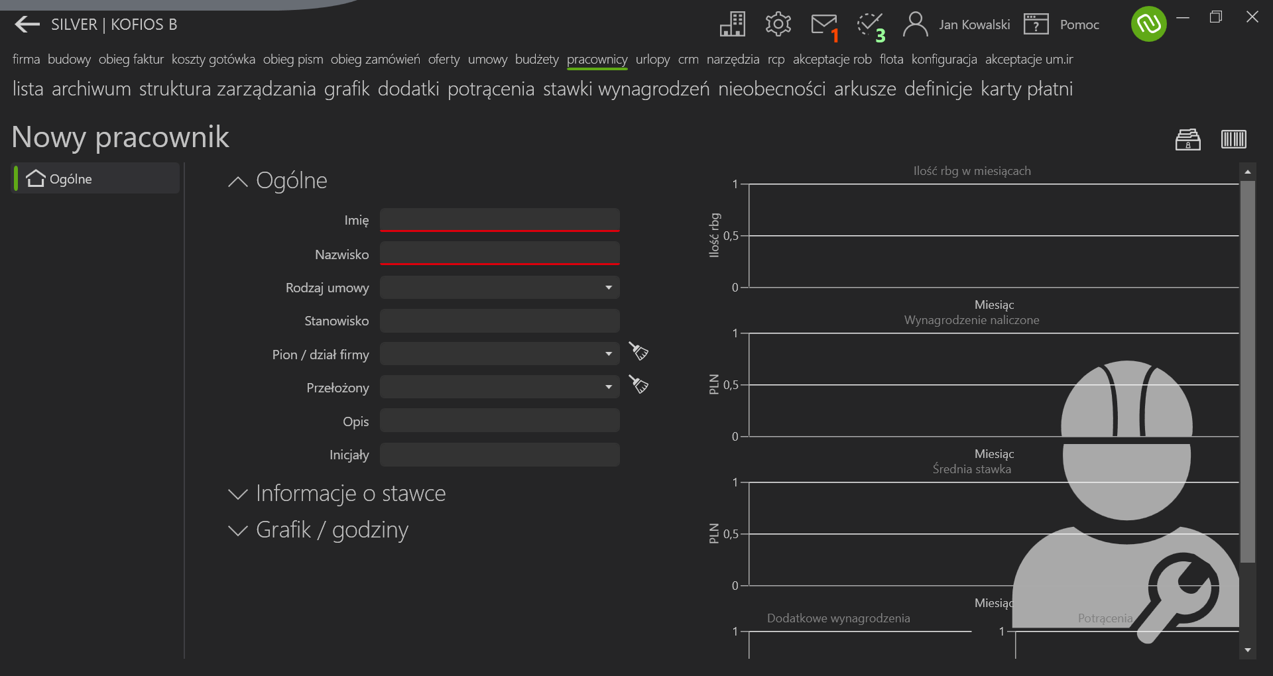This screenshot has height=676, width=1273.
Task: Click the charts vertical scrollbar thumb
Action: point(1248,372)
